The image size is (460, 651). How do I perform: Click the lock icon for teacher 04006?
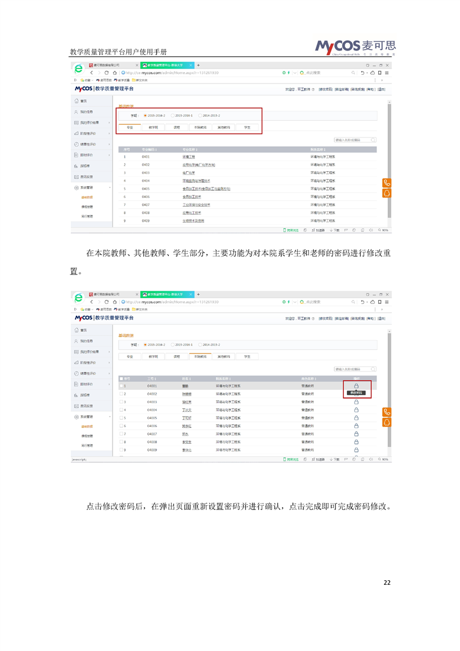356,425
